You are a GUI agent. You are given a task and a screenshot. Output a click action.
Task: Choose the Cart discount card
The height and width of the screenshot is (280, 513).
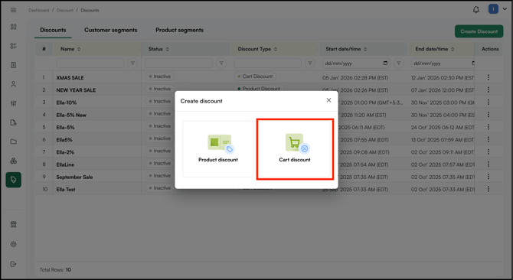click(295, 149)
